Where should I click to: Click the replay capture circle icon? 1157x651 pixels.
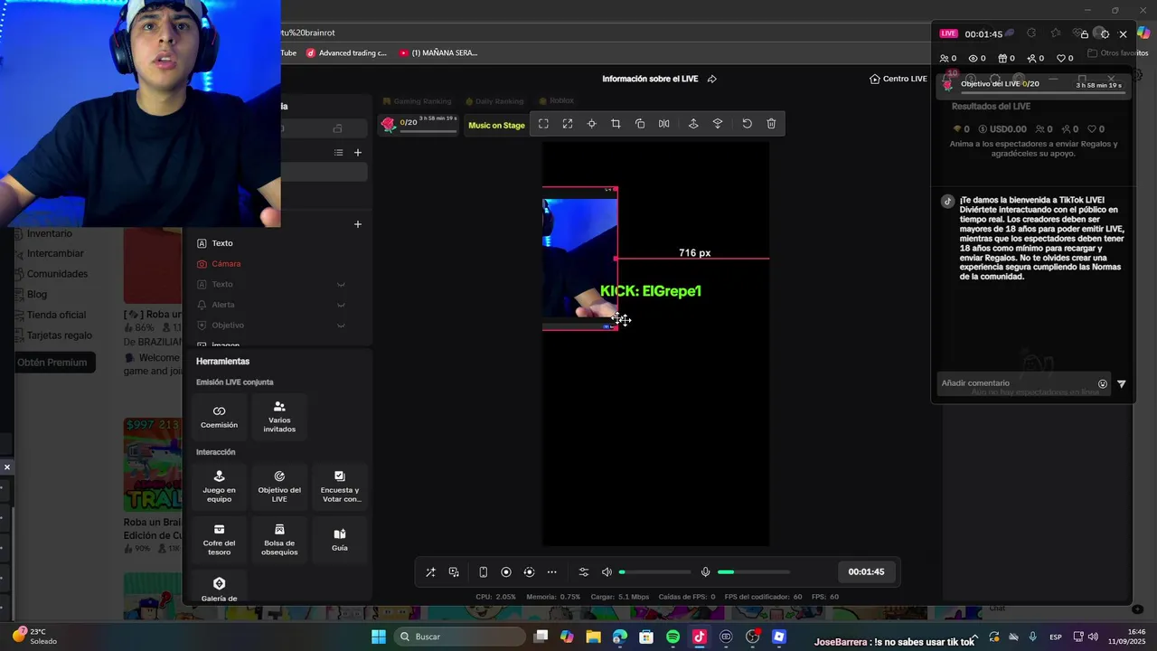point(529,571)
